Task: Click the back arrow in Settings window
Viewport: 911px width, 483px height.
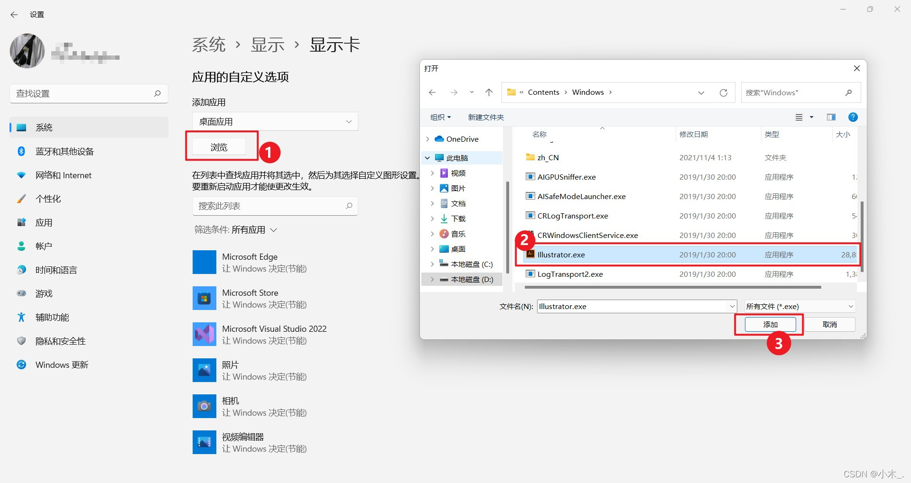Action: tap(14, 15)
